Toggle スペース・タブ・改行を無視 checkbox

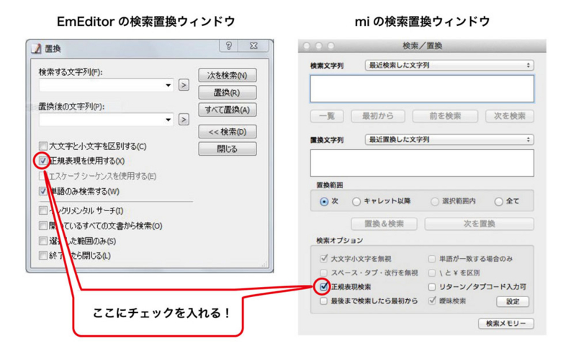(323, 273)
